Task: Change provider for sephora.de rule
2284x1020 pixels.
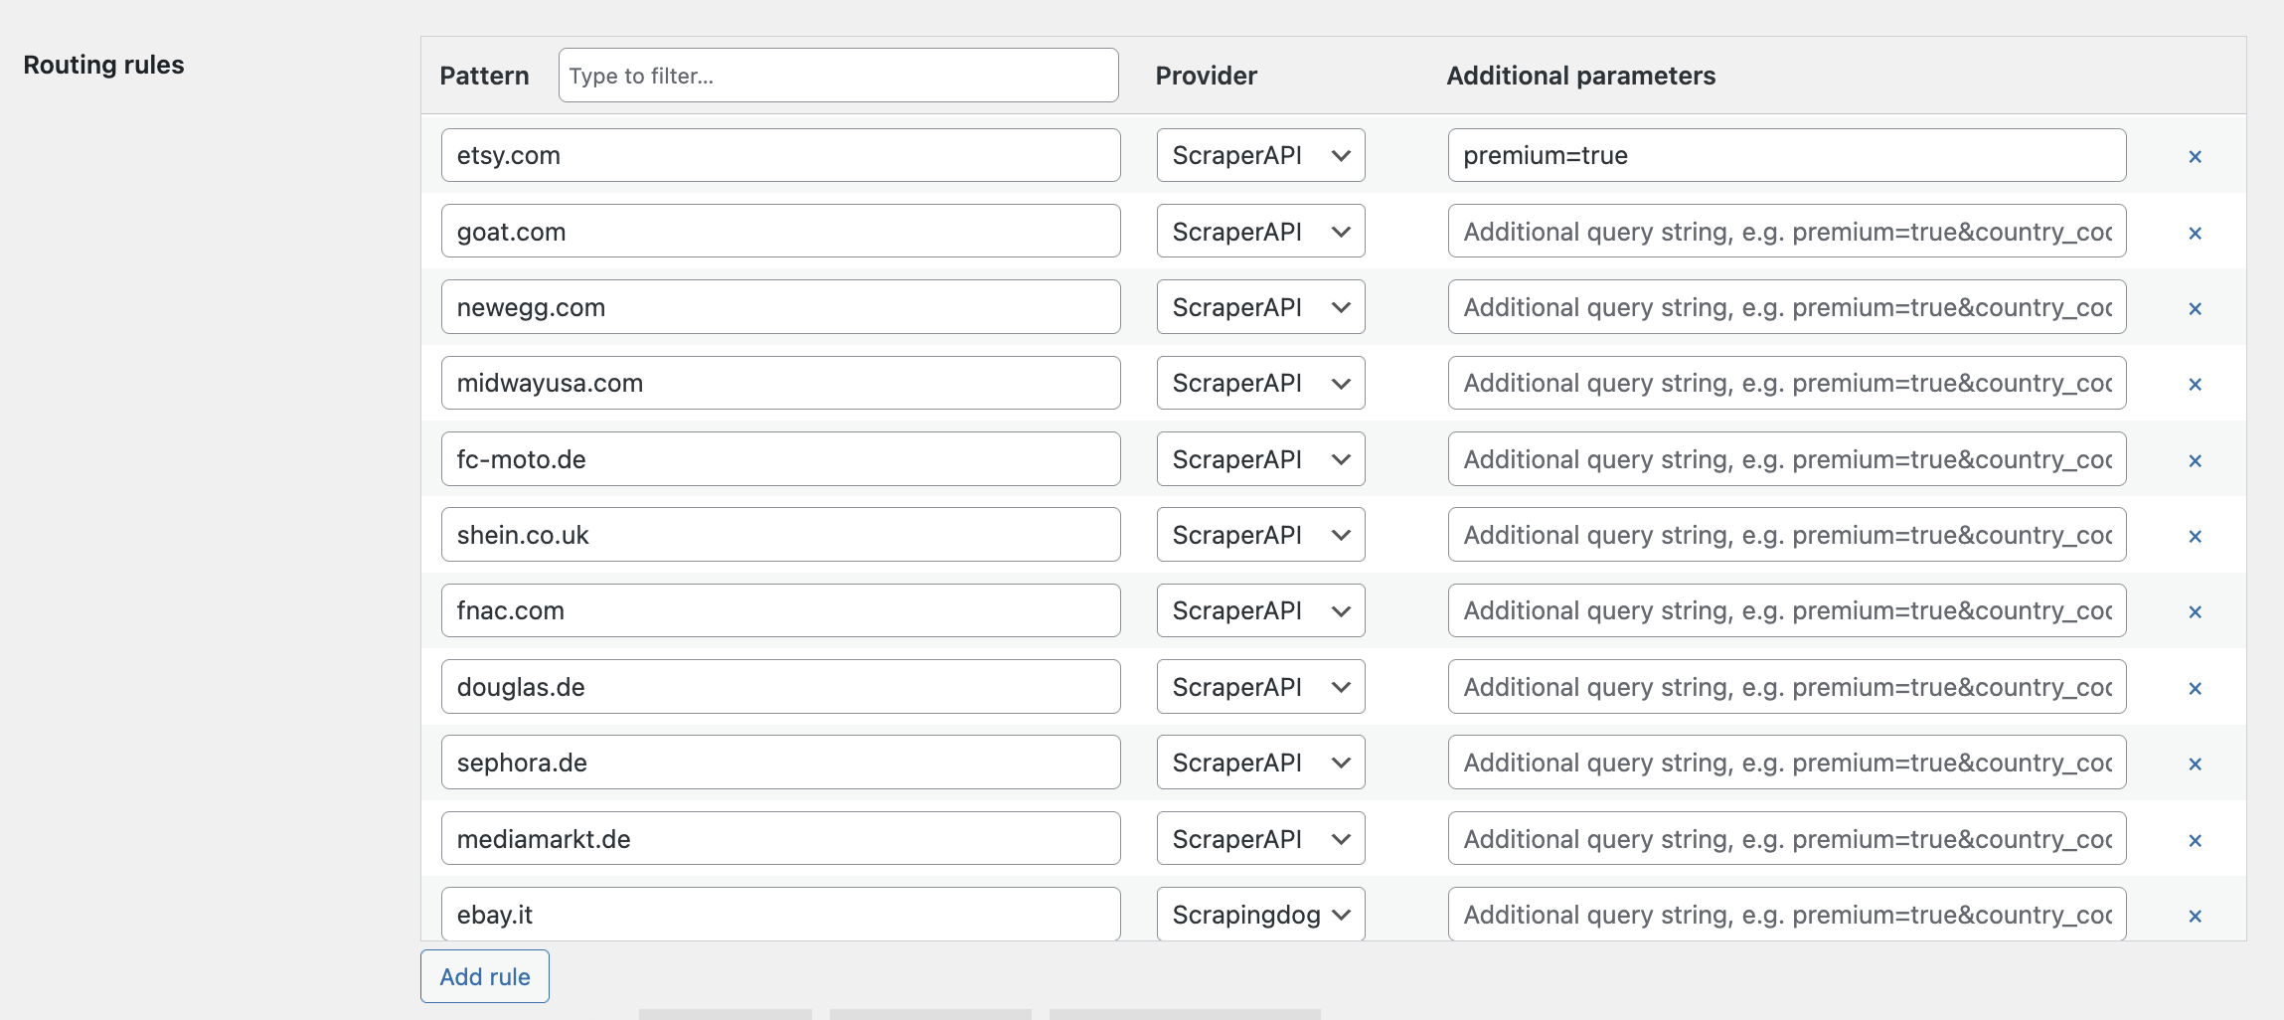Action: pyautogui.click(x=1259, y=763)
